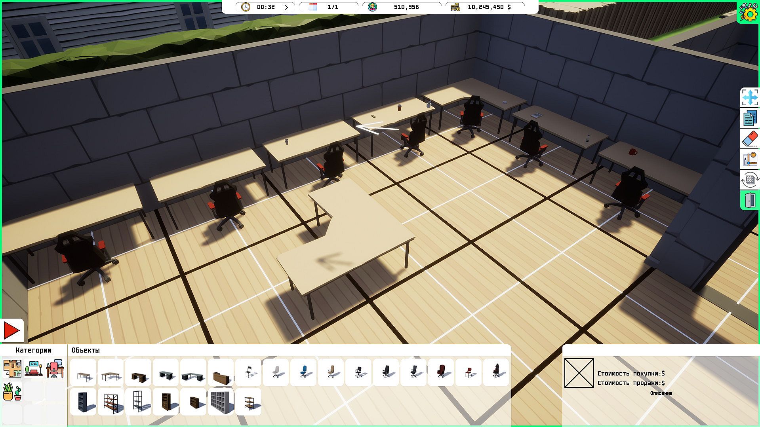This screenshot has width=760, height=427.
Task: Select the dark brown desk with drawers
Action: point(139,373)
